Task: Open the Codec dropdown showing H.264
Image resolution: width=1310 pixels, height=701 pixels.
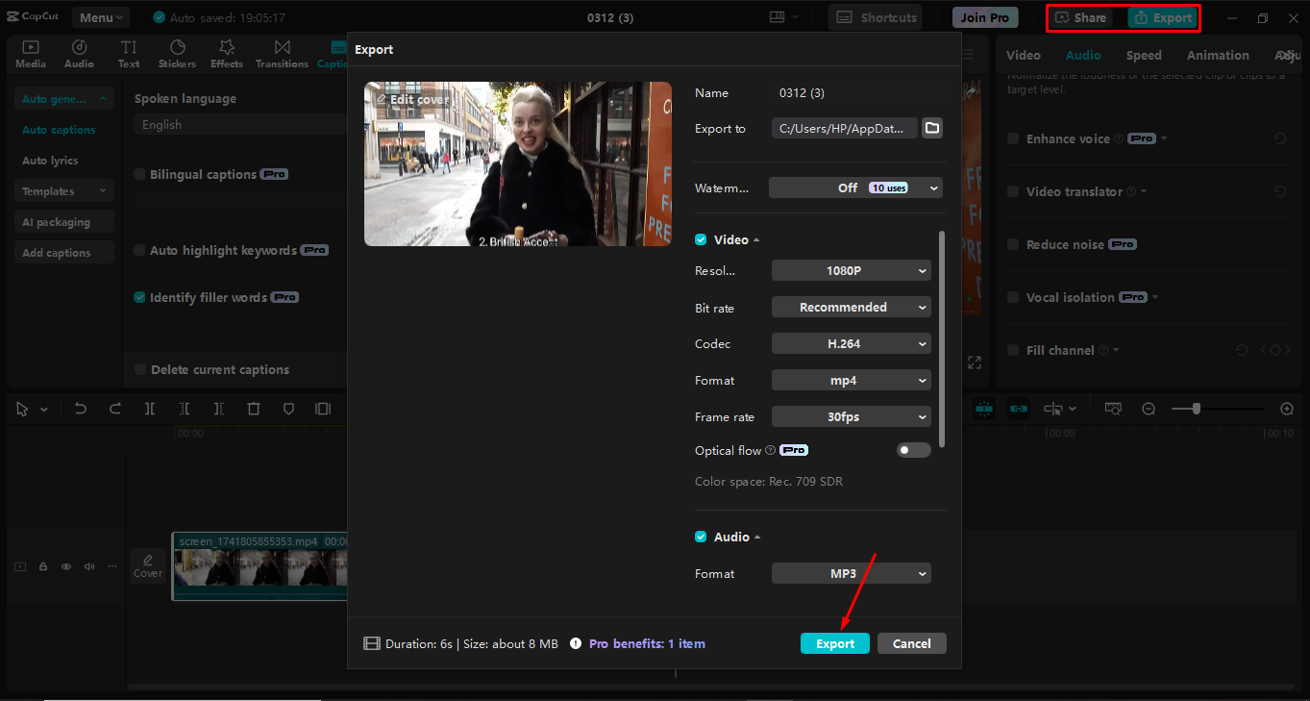Action: (x=850, y=343)
